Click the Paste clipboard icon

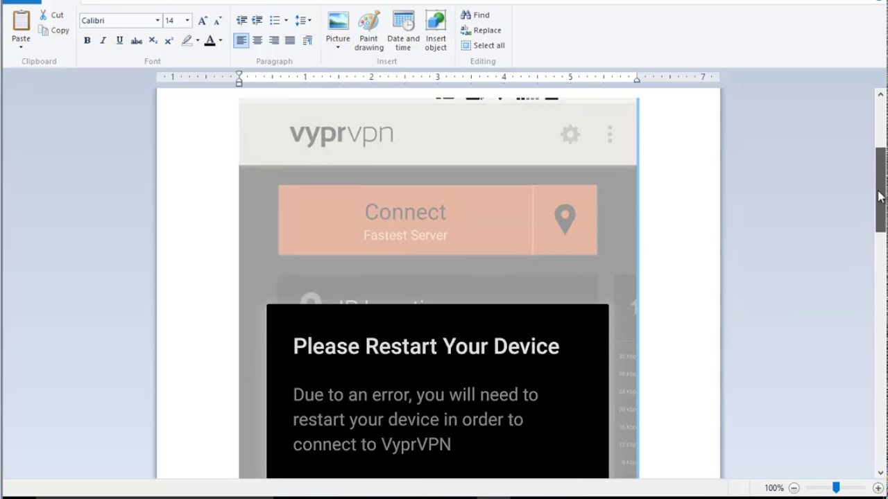21,20
